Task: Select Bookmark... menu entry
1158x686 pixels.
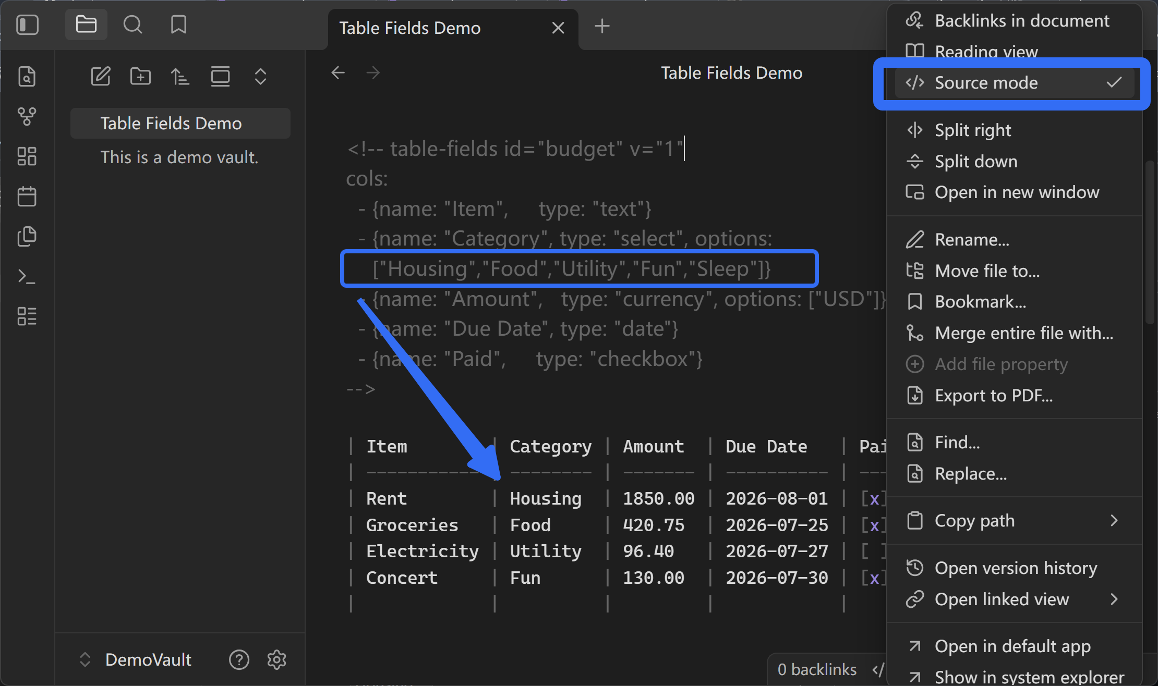Action: click(1014, 302)
